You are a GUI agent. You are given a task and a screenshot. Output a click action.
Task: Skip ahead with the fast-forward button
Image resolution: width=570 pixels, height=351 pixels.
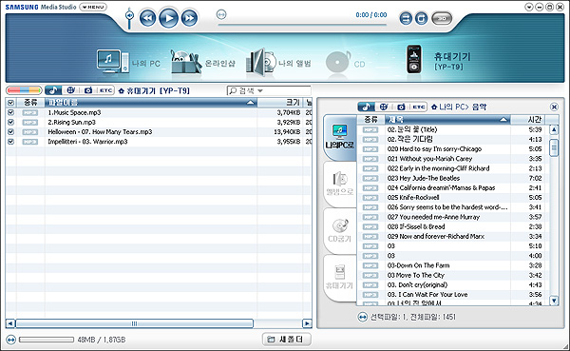pyautogui.click(x=189, y=18)
